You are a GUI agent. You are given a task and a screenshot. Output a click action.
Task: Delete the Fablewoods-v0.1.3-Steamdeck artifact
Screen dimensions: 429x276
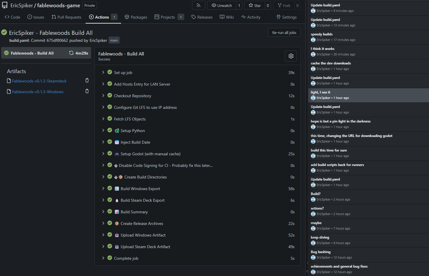[x=87, y=80]
